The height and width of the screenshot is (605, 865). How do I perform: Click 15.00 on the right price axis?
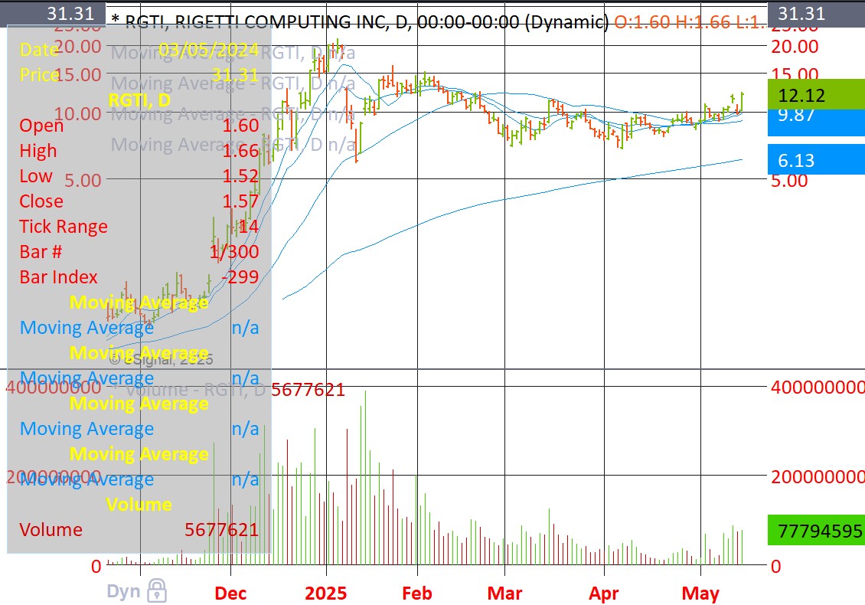(795, 74)
